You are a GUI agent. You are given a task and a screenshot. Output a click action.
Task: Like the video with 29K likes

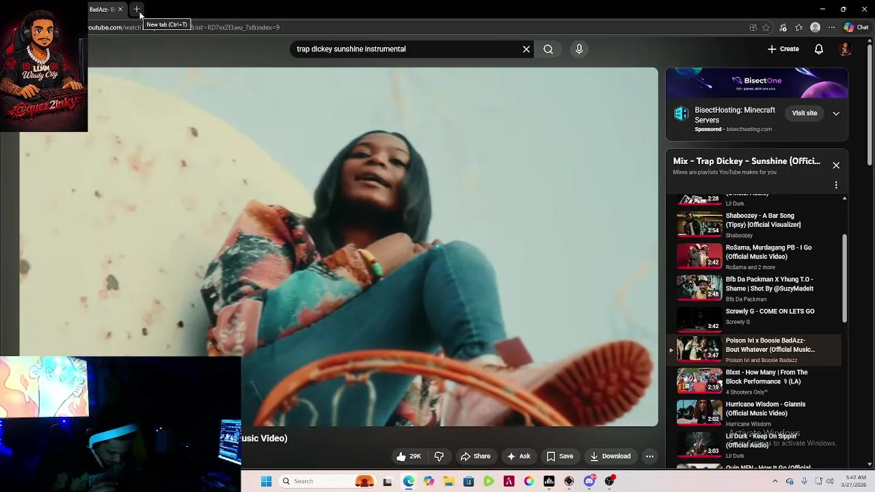(409, 456)
